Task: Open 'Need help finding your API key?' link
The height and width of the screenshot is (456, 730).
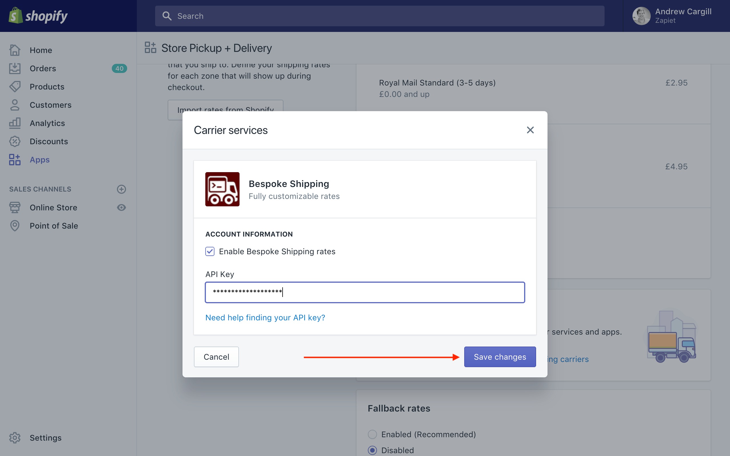Action: point(265,317)
